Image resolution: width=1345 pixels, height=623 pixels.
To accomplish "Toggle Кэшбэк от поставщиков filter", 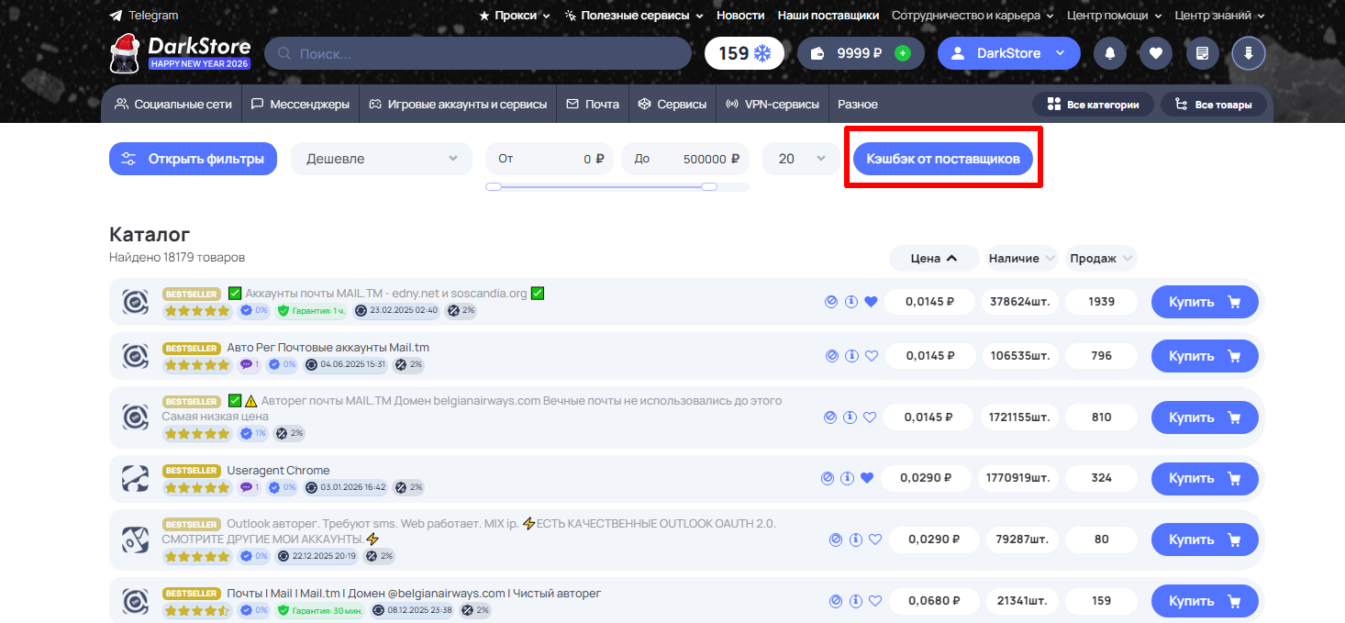I will 942,159.
